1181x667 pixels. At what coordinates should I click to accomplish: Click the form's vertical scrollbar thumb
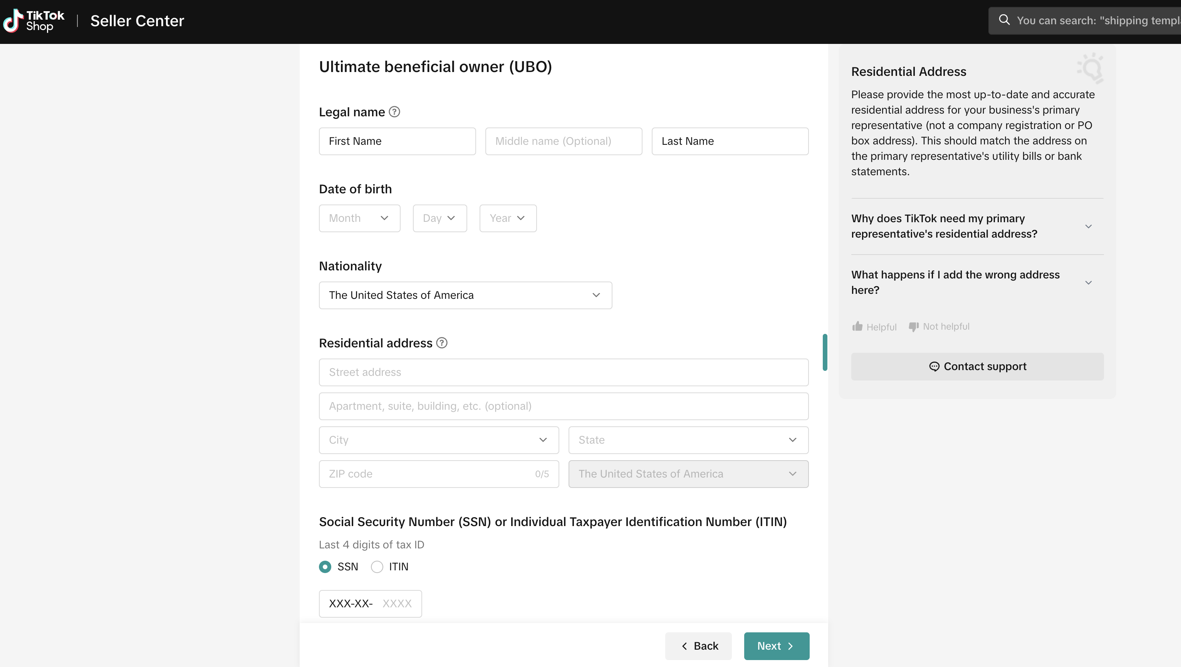point(825,352)
